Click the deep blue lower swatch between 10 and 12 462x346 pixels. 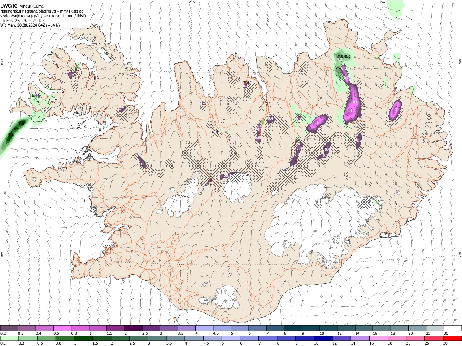point(323,338)
